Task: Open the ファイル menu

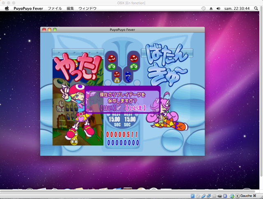Action: tap(55, 8)
